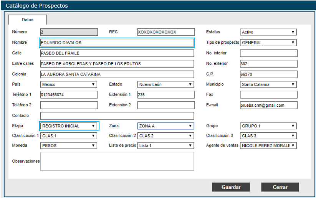Expand the Lista de precio dropdown

[x=165, y=145]
